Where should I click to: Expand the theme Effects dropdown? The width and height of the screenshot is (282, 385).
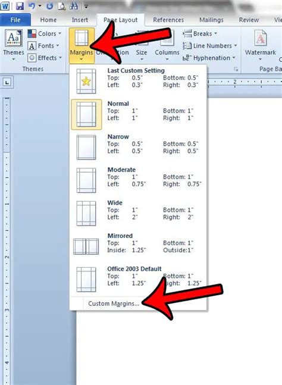45,58
